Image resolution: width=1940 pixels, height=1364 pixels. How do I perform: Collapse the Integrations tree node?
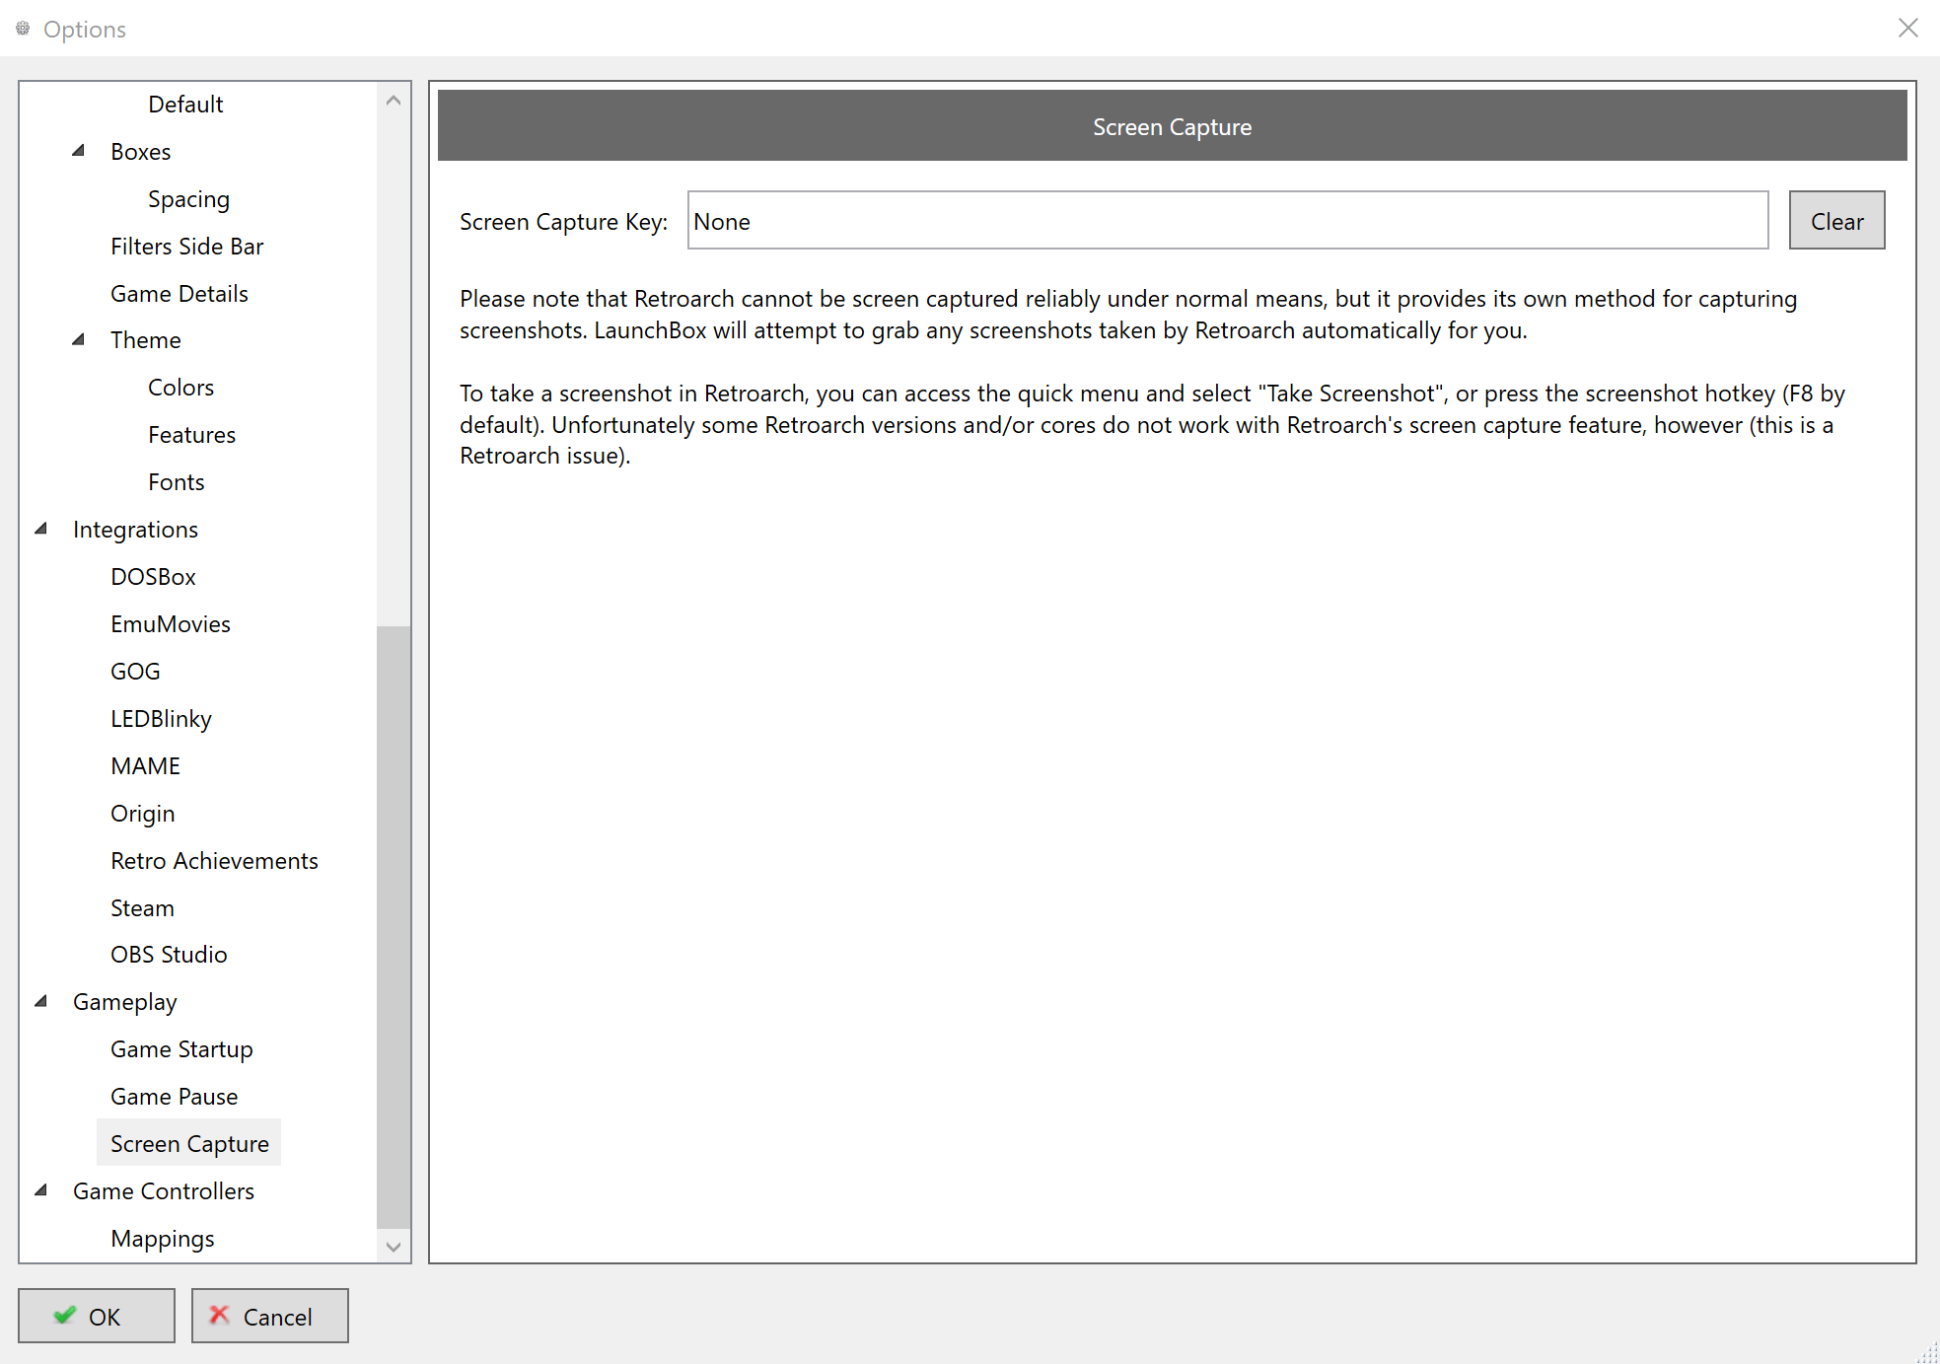click(x=41, y=529)
